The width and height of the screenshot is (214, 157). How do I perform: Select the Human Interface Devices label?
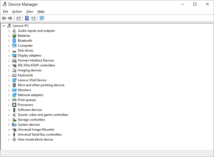[36, 60]
